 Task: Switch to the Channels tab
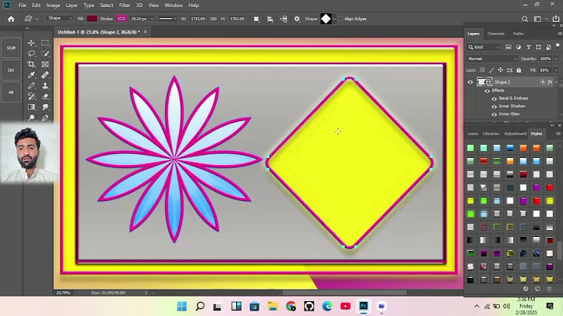496,34
